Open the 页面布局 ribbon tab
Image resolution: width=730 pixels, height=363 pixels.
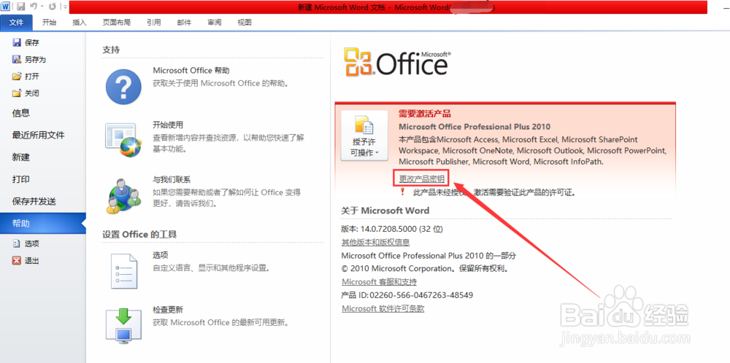point(116,23)
